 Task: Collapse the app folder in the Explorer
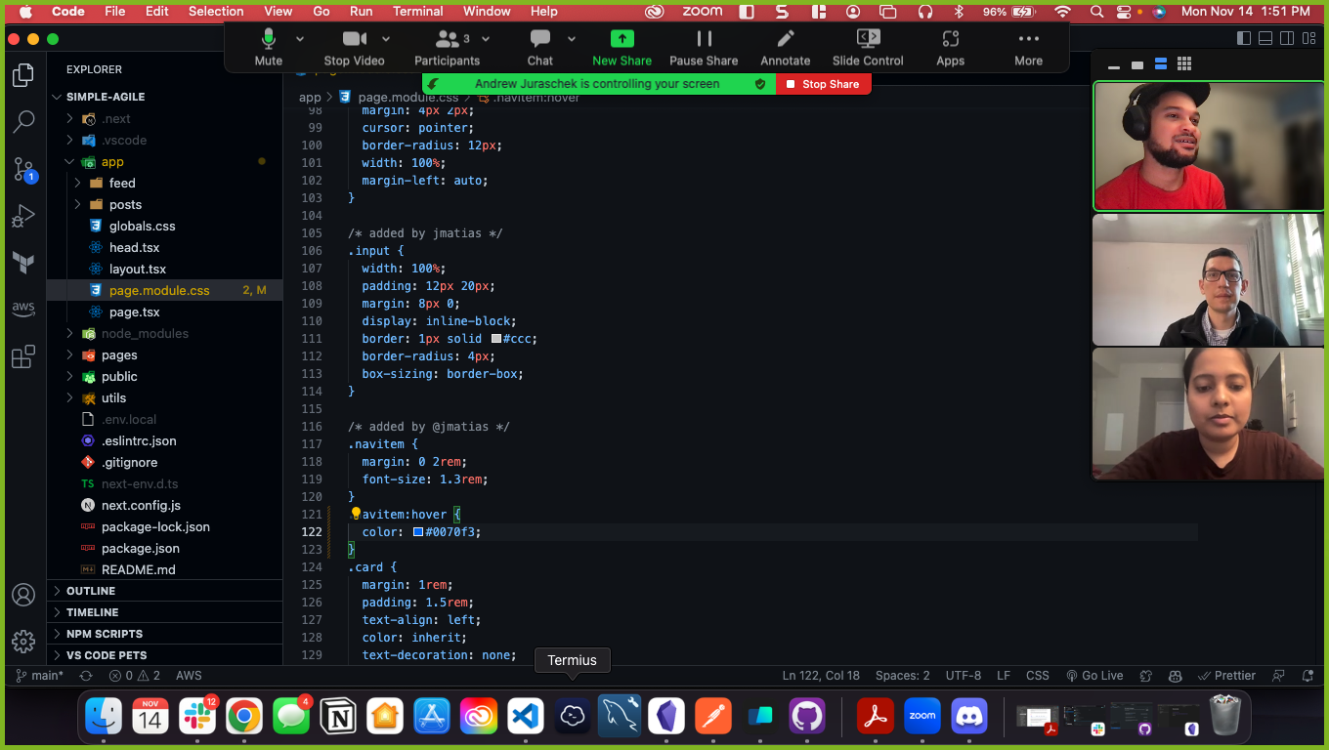pyautogui.click(x=68, y=161)
